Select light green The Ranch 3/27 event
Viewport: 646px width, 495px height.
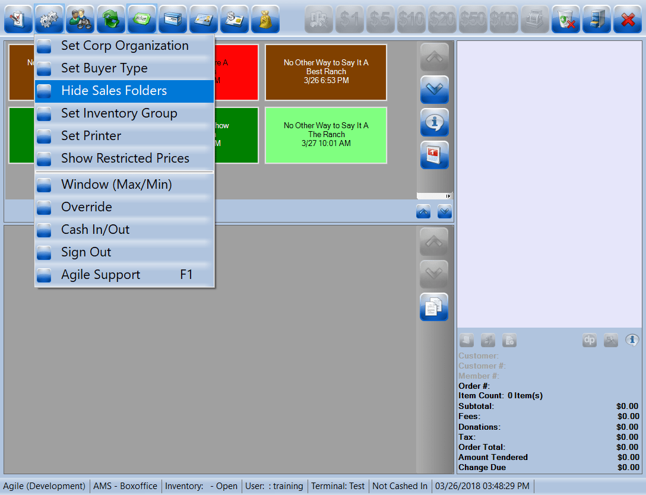[x=326, y=135]
